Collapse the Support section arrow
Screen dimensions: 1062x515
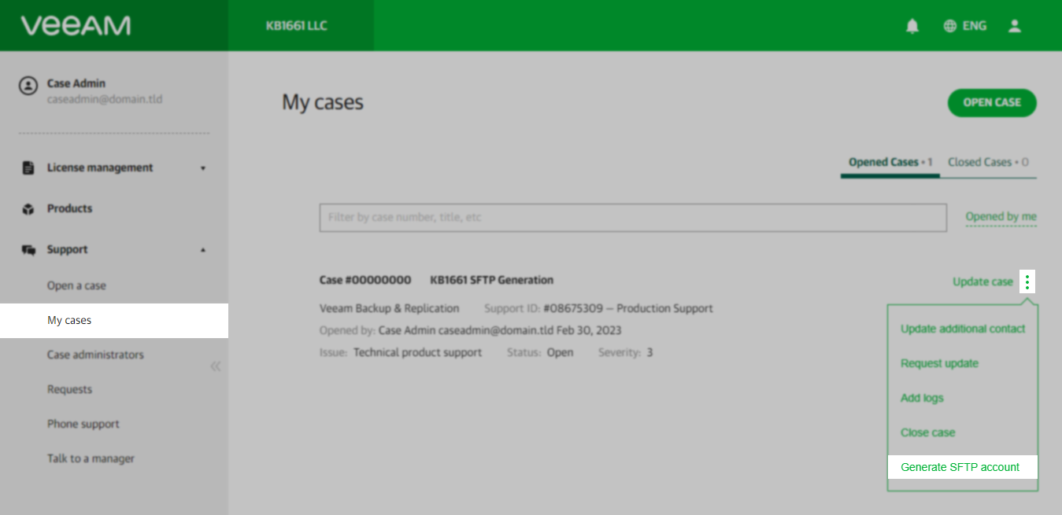click(x=203, y=250)
